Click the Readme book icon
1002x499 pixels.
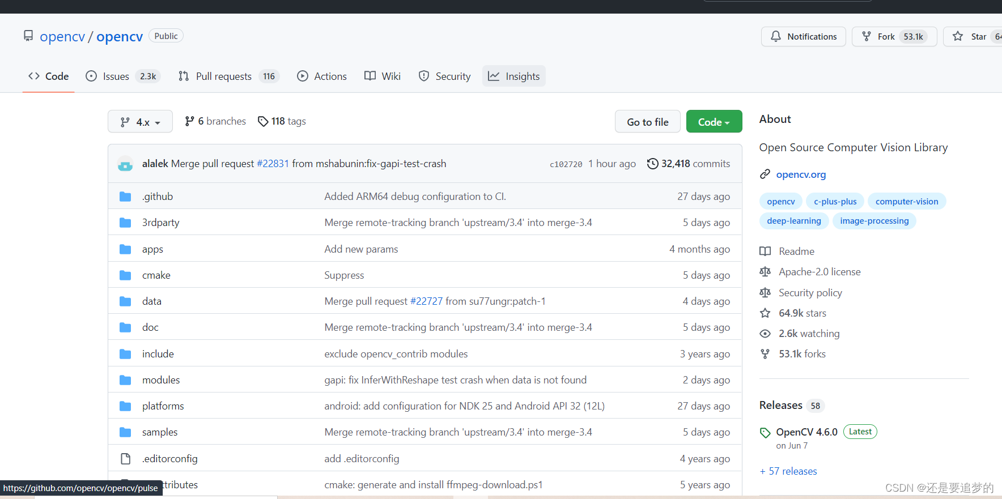tap(765, 251)
